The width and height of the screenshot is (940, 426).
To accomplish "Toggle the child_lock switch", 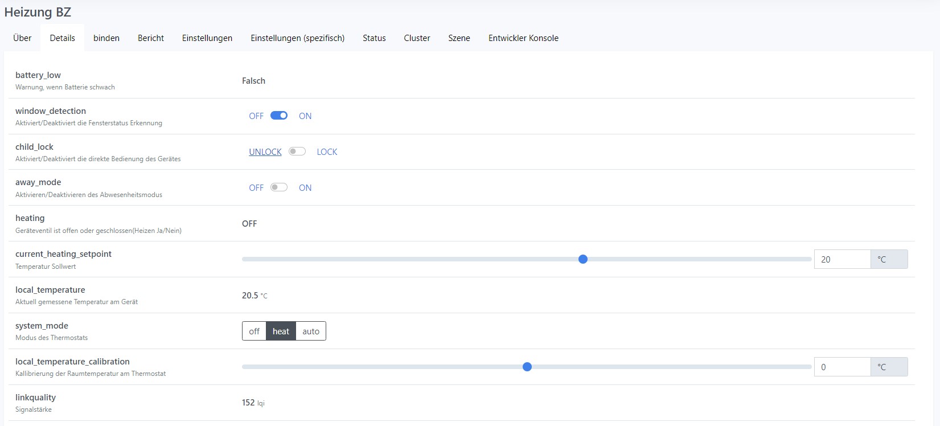I will tap(297, 151).
